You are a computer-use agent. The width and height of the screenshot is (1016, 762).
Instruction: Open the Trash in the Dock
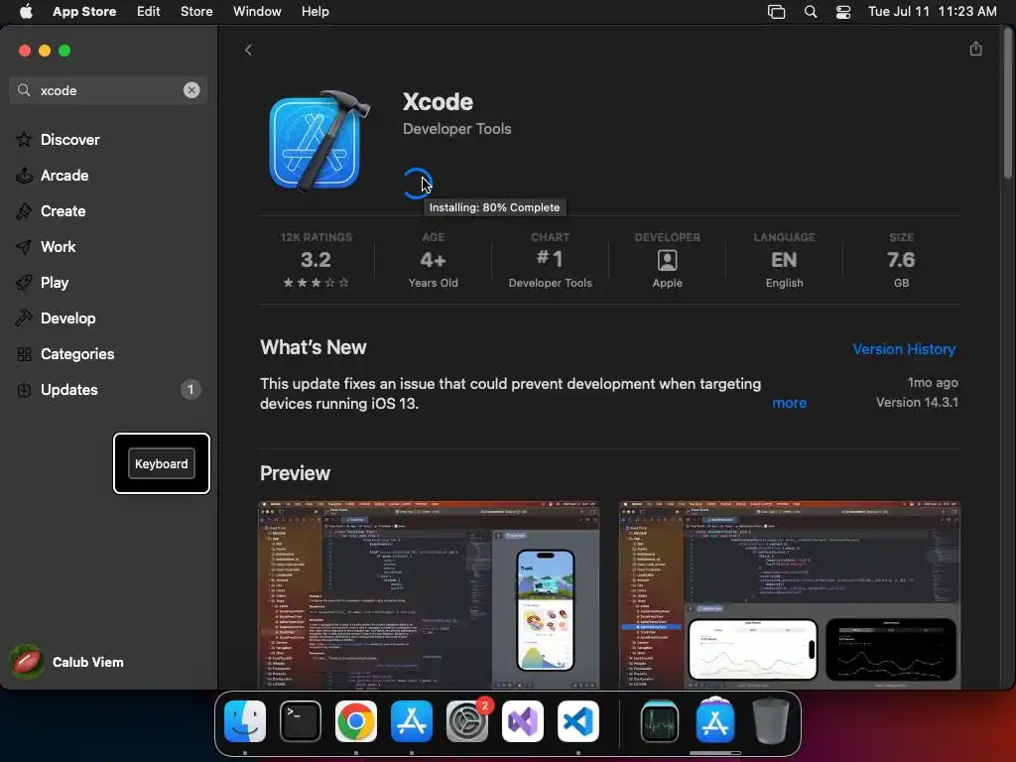coord(770,721)
